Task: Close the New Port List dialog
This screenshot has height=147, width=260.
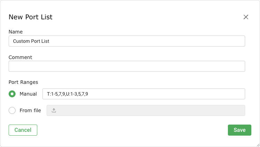Action: (x=246, y=17)
